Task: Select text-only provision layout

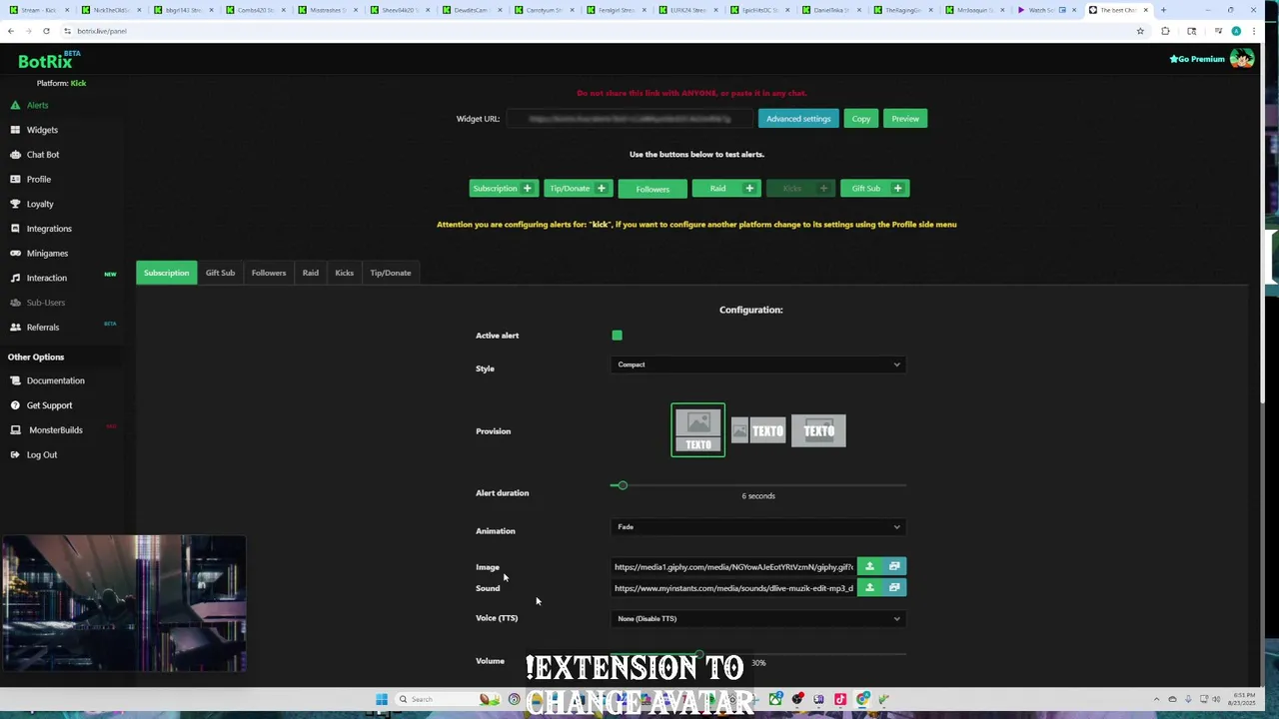Action: point(818,430)
